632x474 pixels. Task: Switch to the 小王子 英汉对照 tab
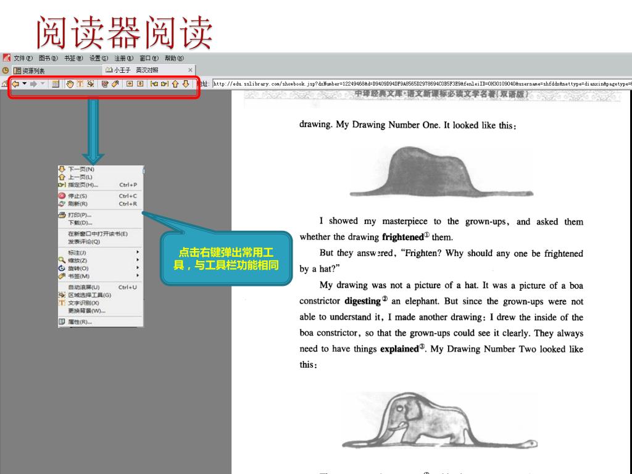149,70
